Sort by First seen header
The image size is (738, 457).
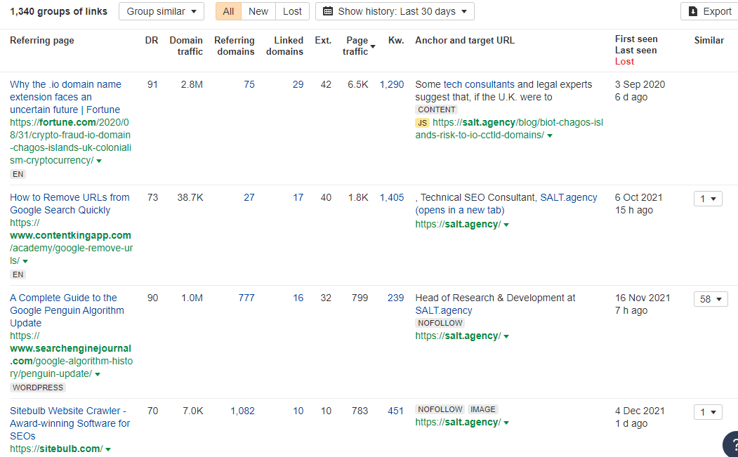636,39
